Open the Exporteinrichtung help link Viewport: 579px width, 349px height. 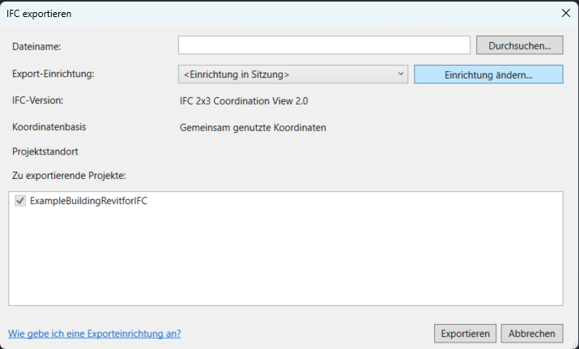click(94, 333)
